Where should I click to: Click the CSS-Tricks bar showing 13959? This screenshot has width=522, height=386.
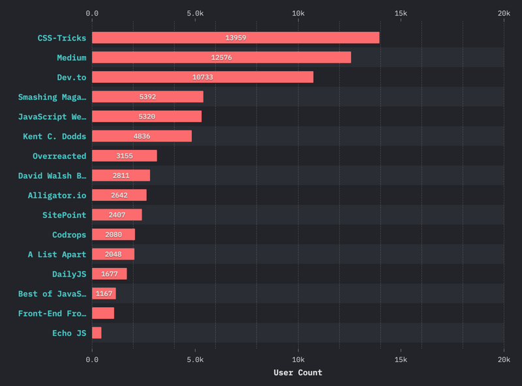pos(236,38)
